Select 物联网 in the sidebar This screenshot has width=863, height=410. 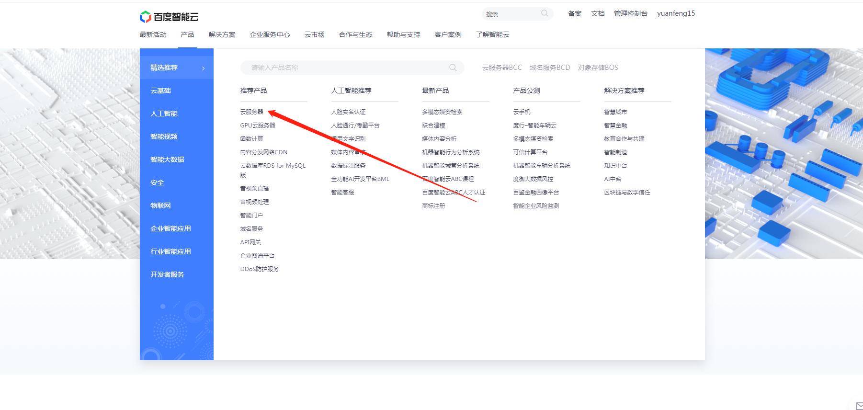point(160,205)
